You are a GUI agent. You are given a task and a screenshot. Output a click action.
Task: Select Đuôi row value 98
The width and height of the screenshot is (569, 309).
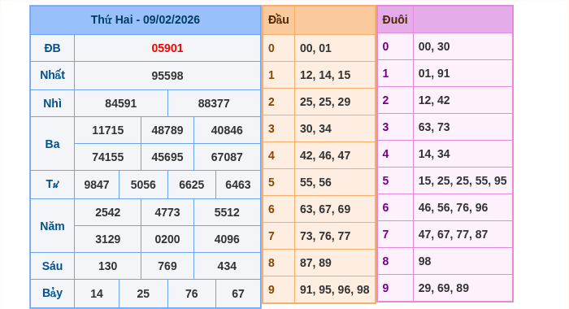pos(424,262)
